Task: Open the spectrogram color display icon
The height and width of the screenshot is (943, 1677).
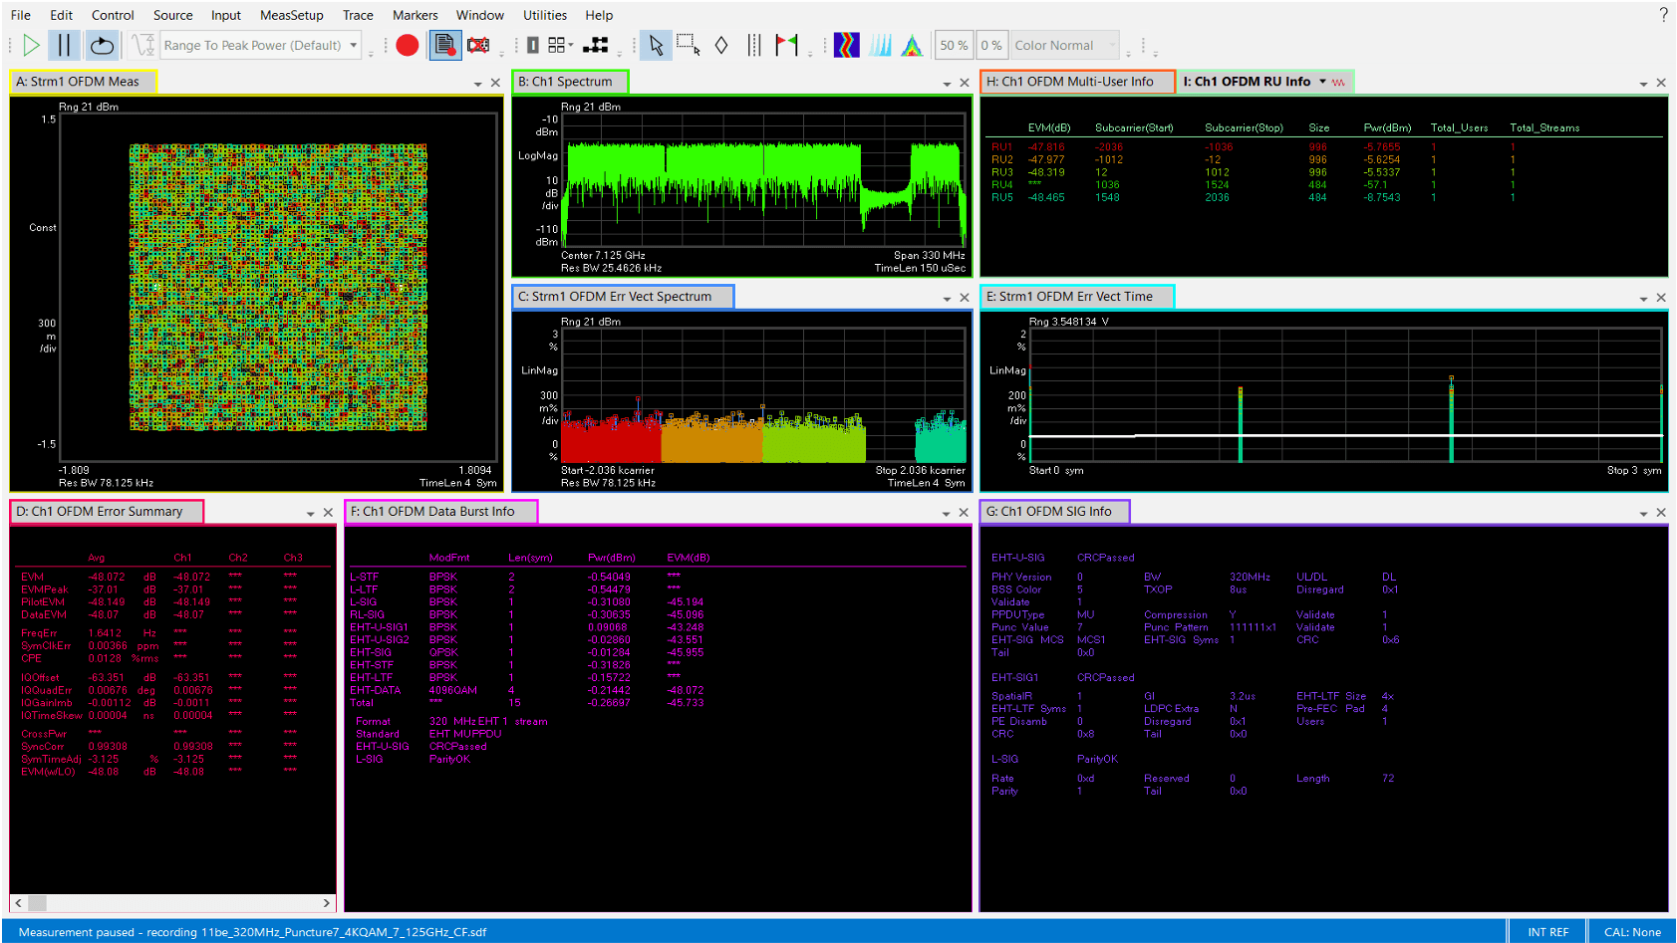Action: tap(846, 45)
